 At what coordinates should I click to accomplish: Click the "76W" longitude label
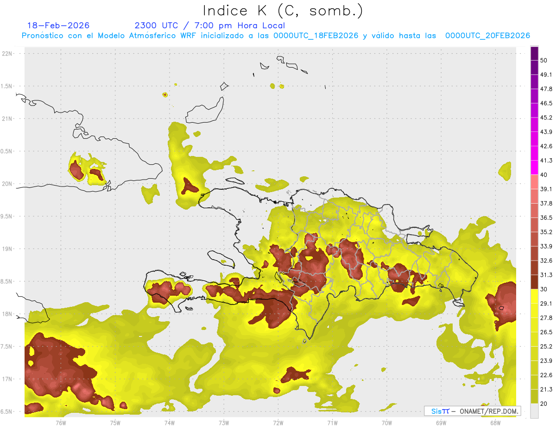(x=61, y=423)
